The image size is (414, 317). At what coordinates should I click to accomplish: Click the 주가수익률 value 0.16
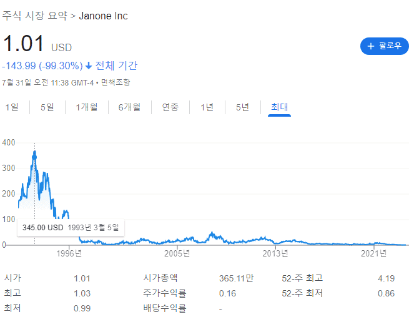pos(227,293)
